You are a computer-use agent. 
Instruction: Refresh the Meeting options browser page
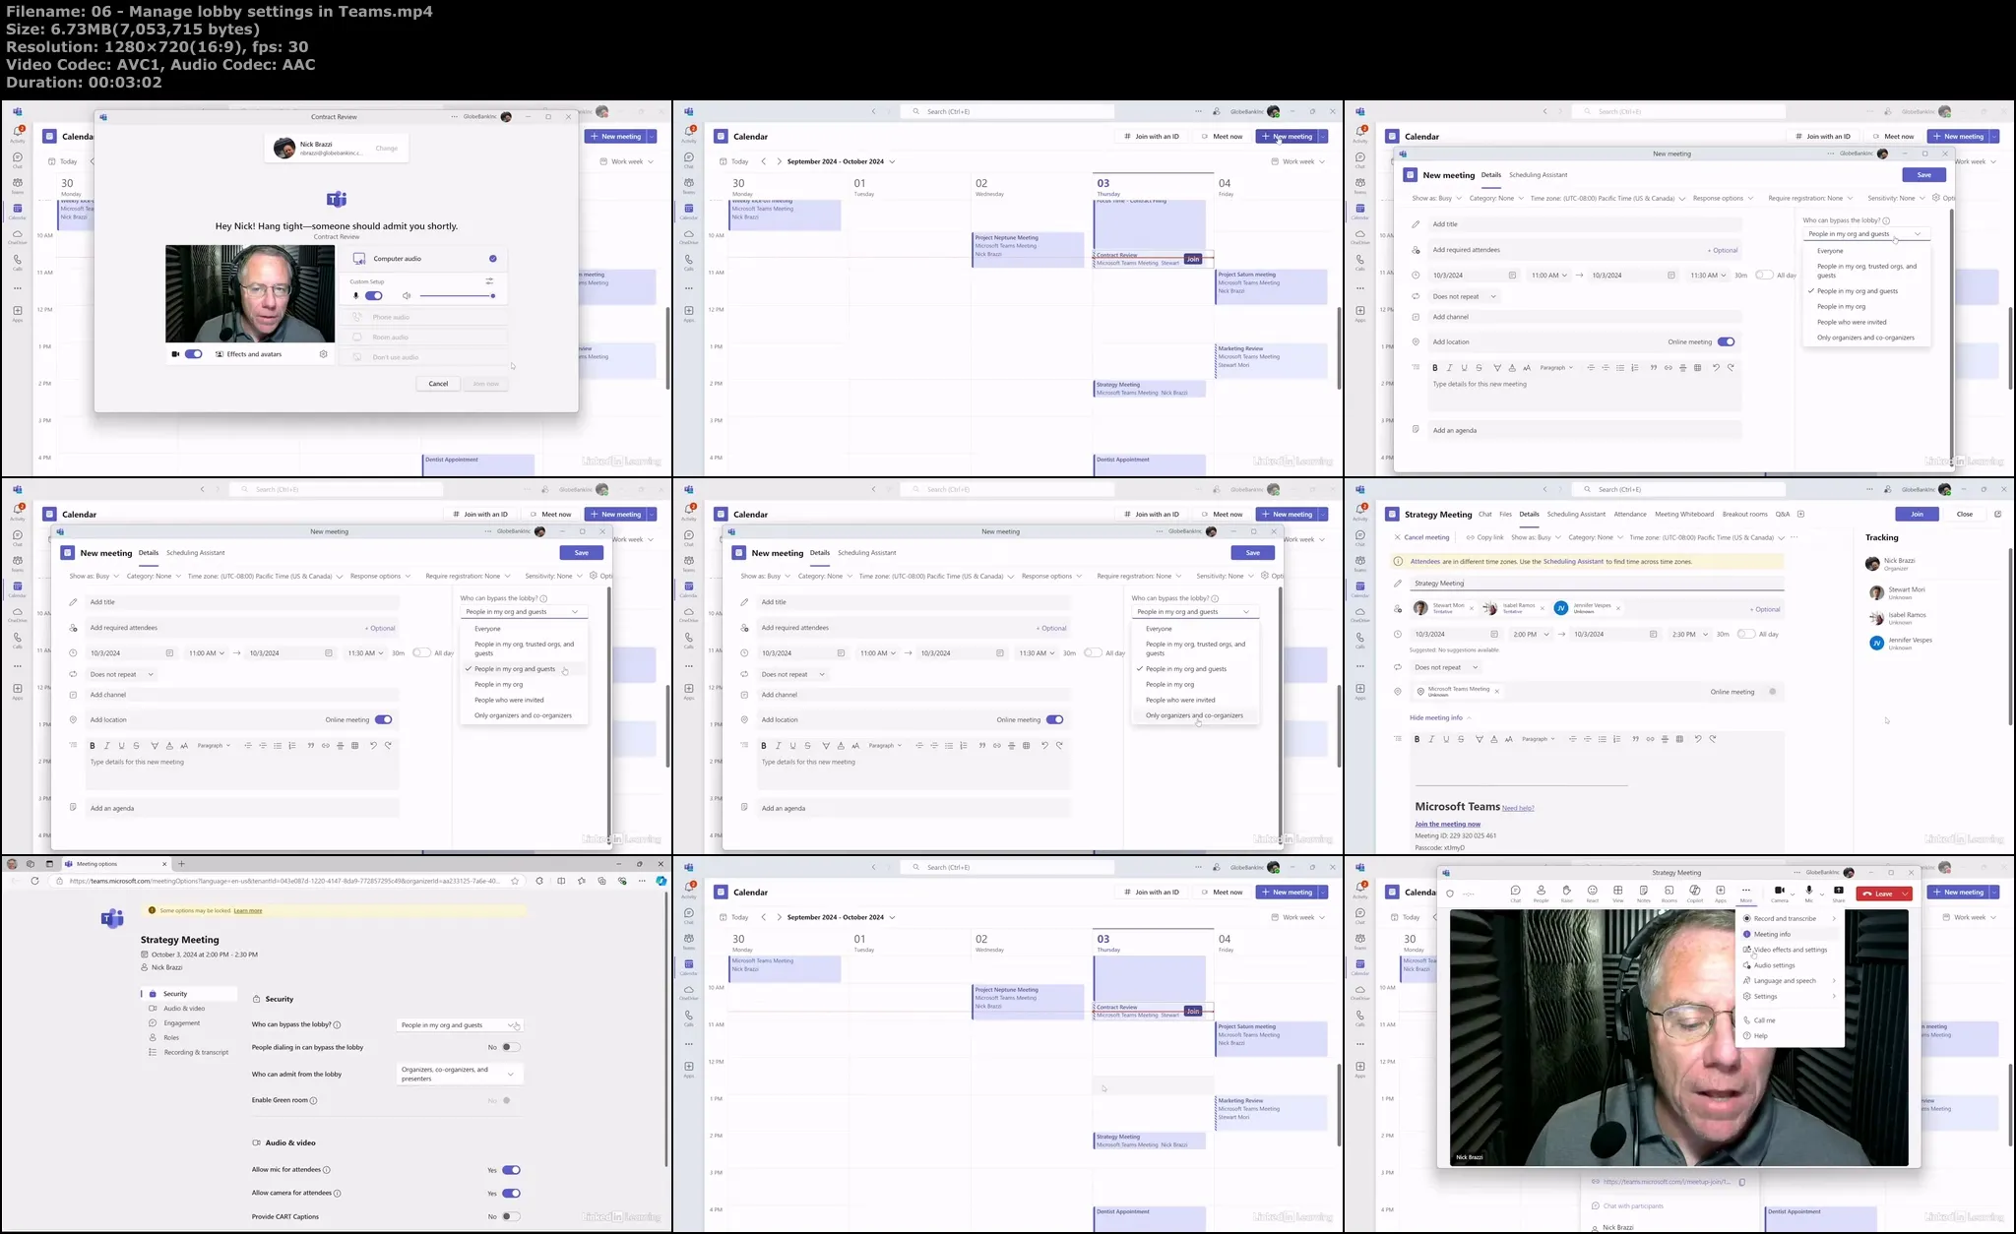pos(34,881)
